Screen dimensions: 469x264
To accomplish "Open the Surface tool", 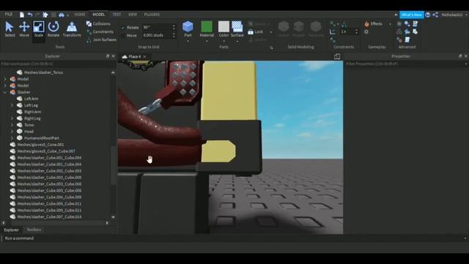I will 237,29.
